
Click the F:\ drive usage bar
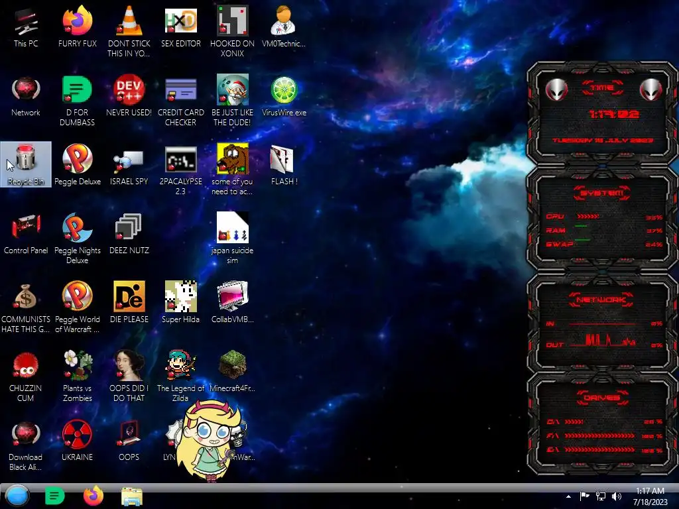599,436
